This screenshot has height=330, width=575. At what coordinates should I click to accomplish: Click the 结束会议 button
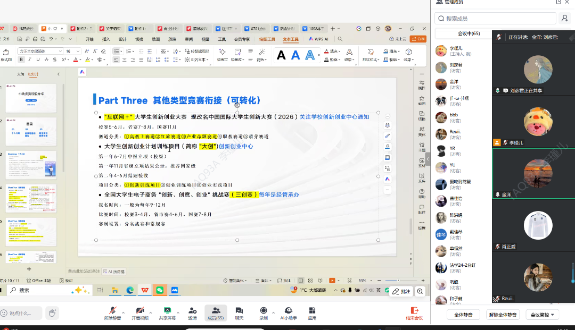coord(414,314)
